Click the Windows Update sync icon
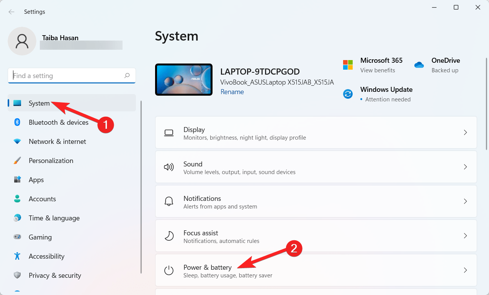The image size is (489, 295). (348, 94)
